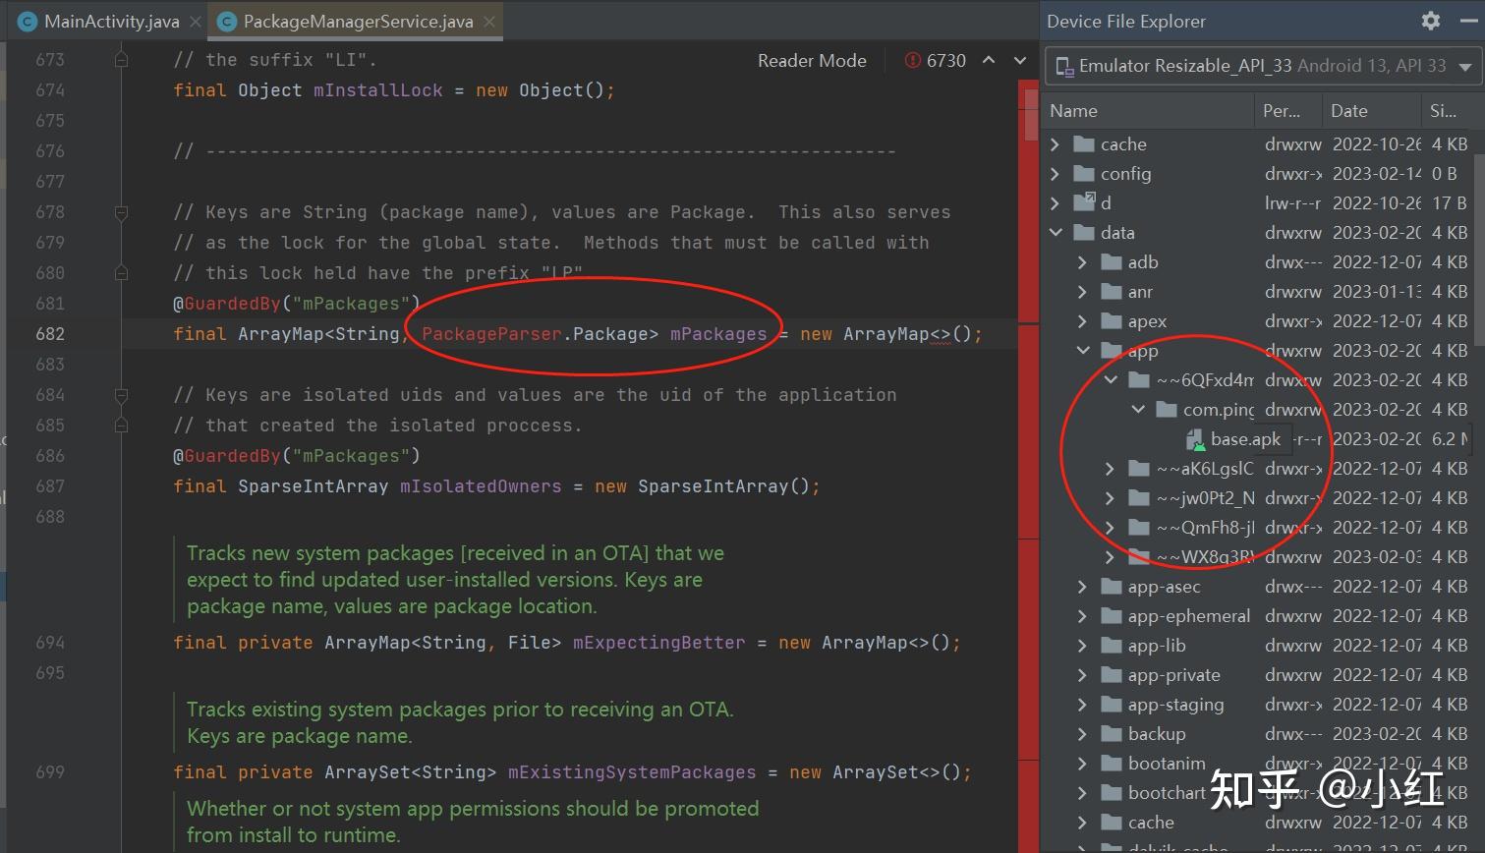
Task: Expand the app-lib folder
Action: (1082, 646)
